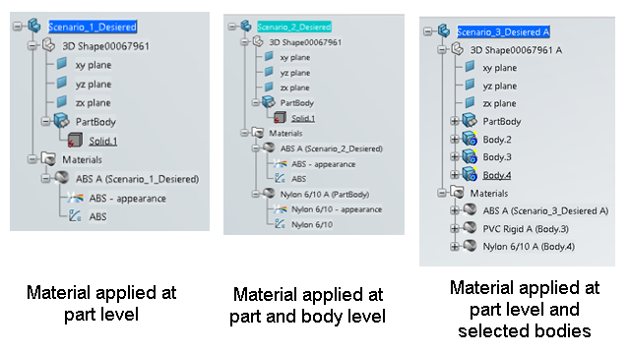Viewport: 630px width, 354px height.
Task: Click the ABS appearance rainbow icon in Scenario_1
Action: [75, 198]
